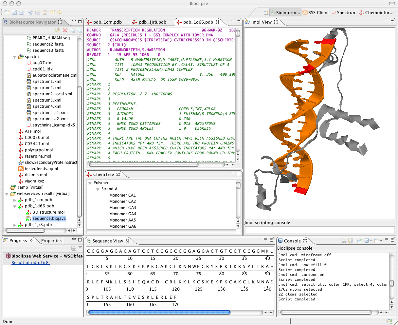Click the Paste clipboard toolbar icon
398x325 pixels.
click(45, 12)
